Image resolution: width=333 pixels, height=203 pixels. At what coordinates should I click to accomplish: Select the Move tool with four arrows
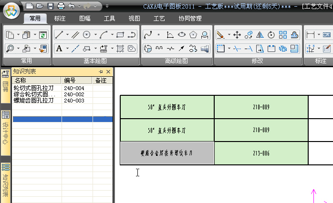click(237, 35)
